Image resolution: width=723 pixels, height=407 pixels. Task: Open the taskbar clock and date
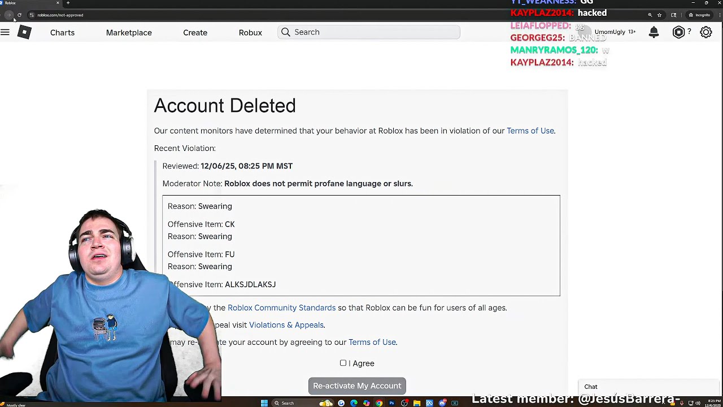[x=714, y=403]
